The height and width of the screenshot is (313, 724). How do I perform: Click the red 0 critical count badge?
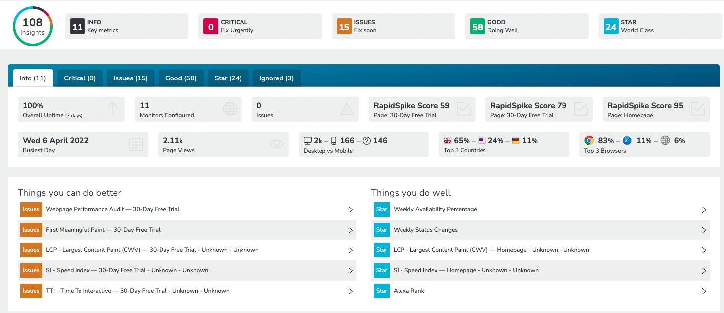[211, 27]
